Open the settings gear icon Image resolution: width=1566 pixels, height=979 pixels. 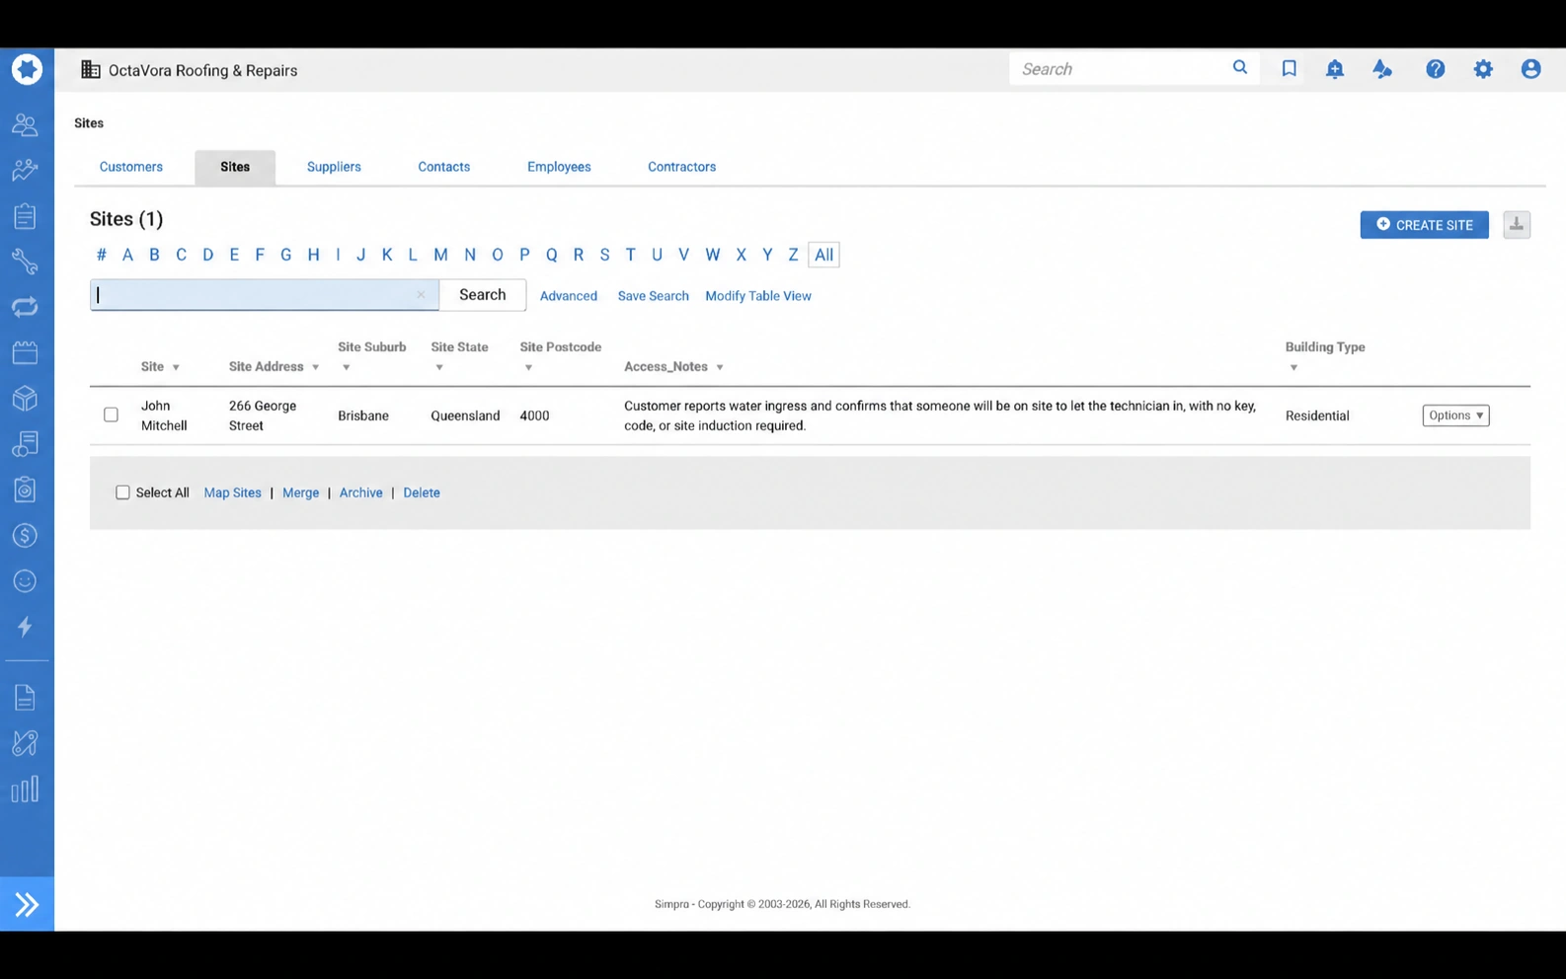pyautogui.click(x=1483, y=69)
